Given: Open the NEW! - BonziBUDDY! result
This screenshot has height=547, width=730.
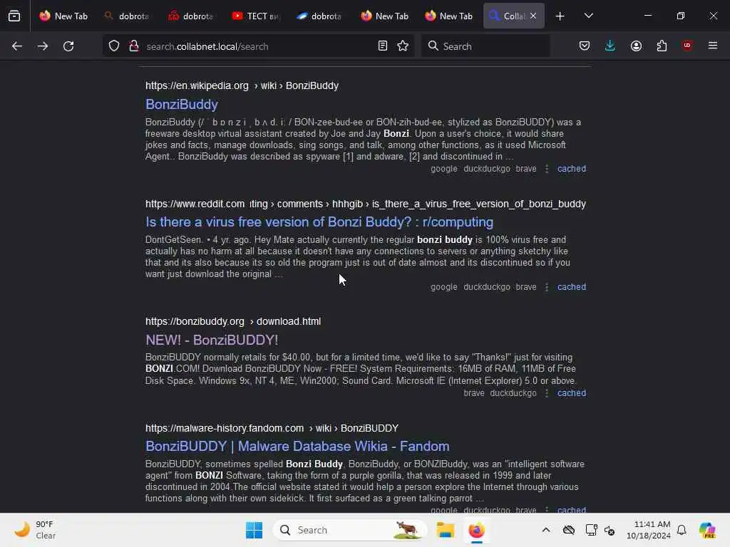Looking at the screenshot, I should coord(212,340).
